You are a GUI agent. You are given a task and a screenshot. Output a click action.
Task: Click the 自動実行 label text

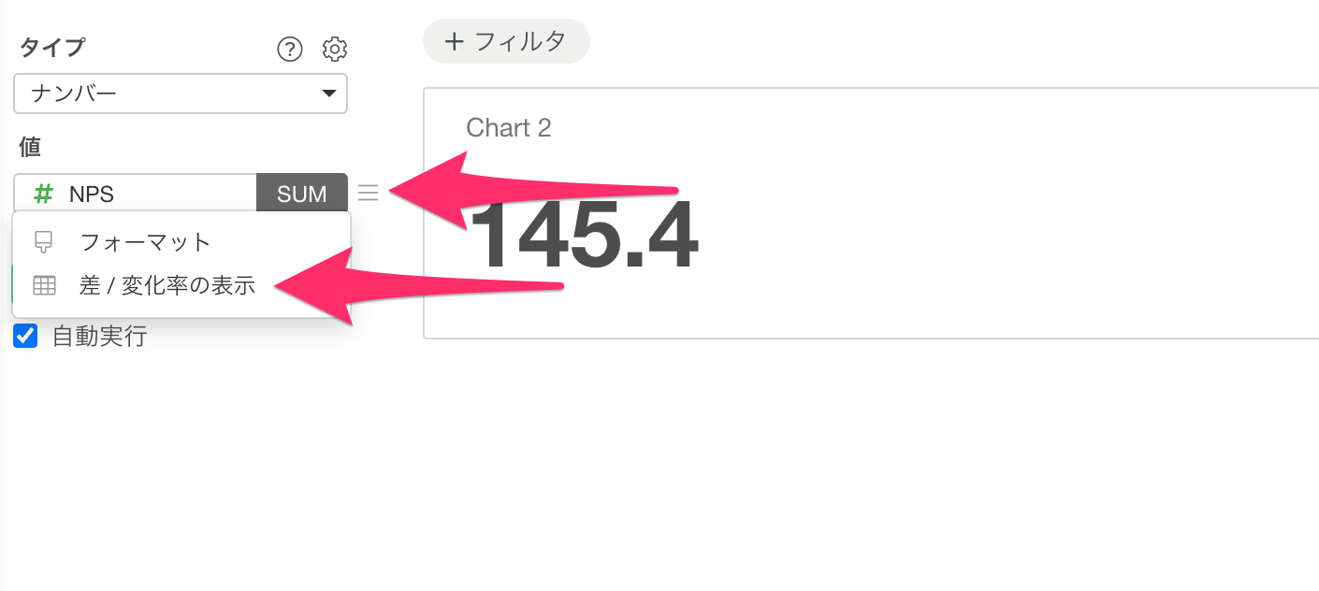pos(99,337)
